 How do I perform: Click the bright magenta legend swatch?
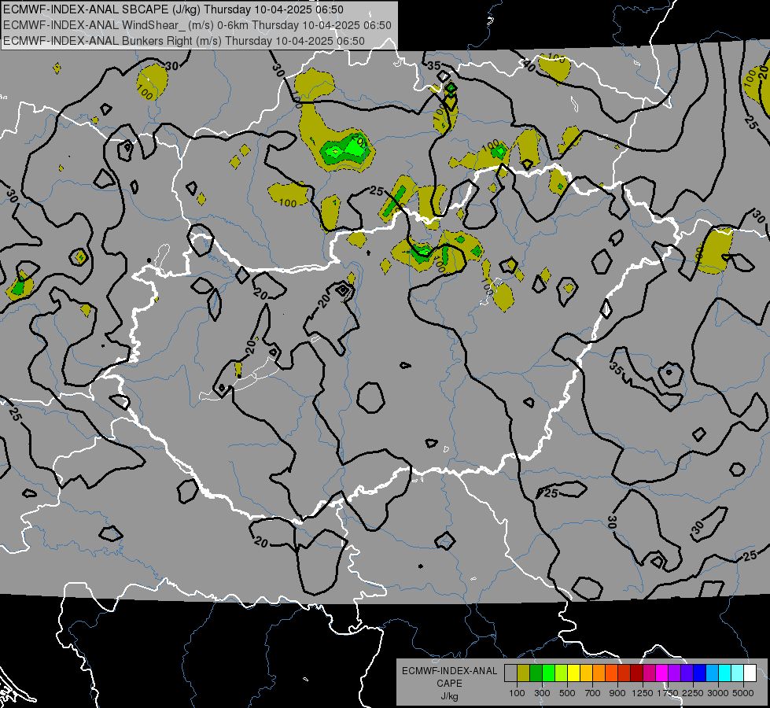point(662,673)
